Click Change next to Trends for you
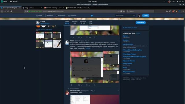 click(x=138, y=34)
